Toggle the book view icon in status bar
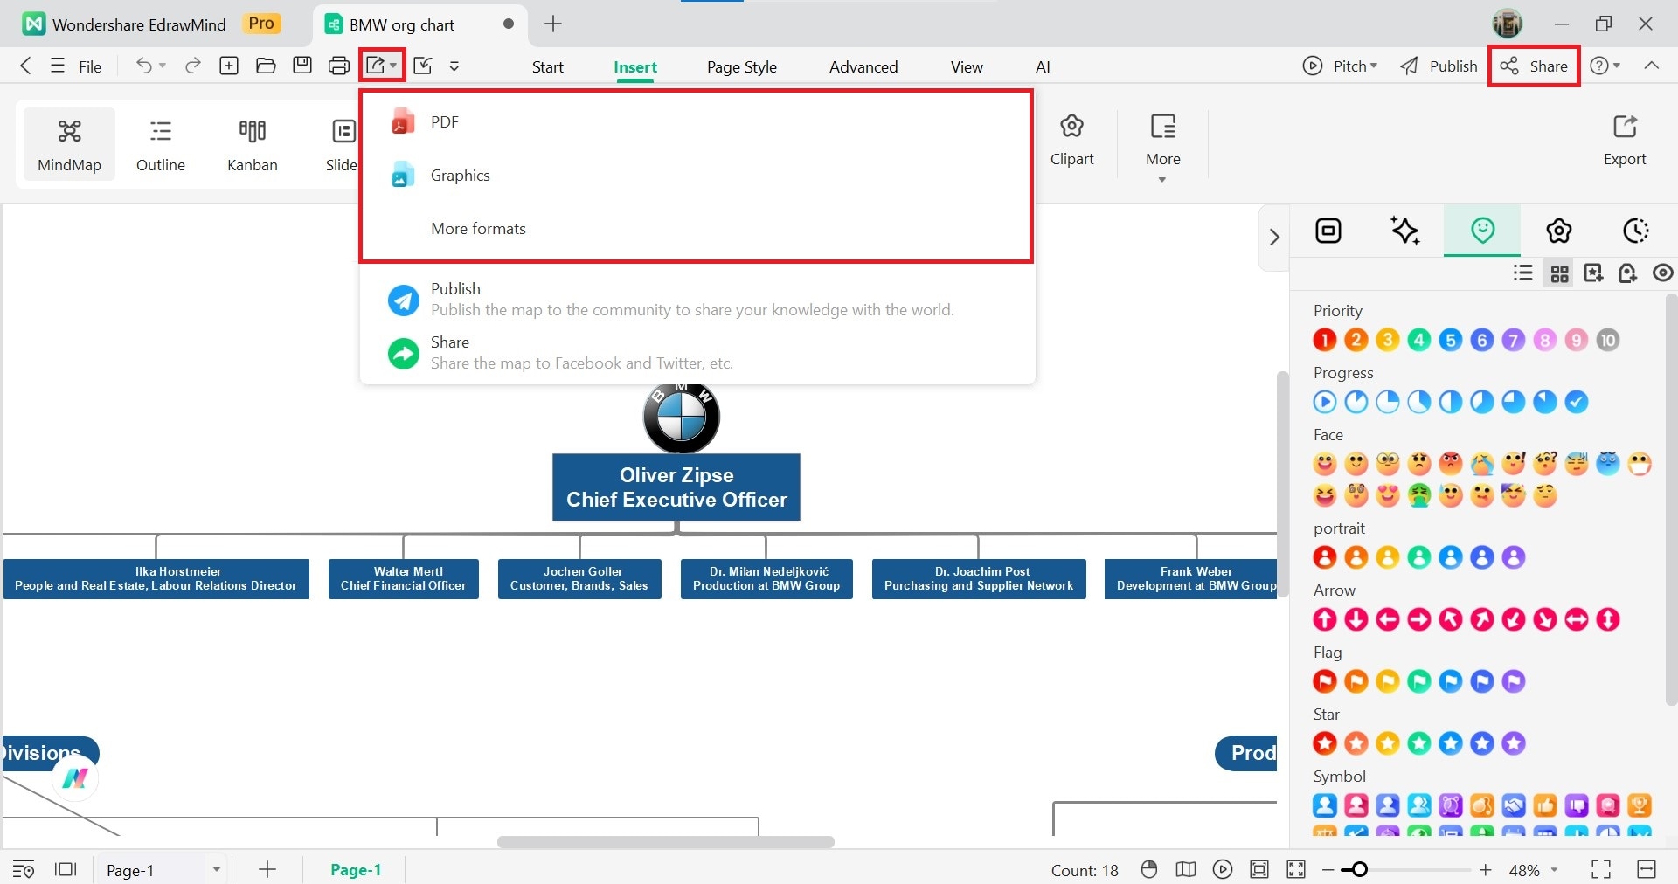1678x884 pixels. click(x=1186, y=869)
